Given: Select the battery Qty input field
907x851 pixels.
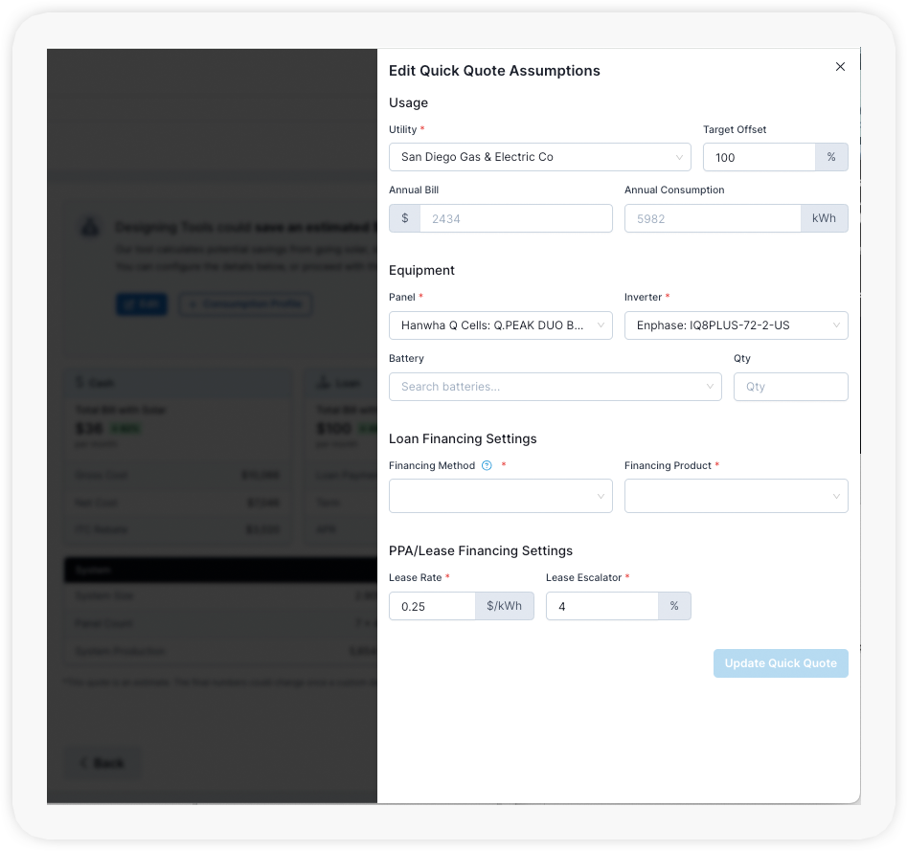Looking at the screenshot, I should click(x=790, y=387).
